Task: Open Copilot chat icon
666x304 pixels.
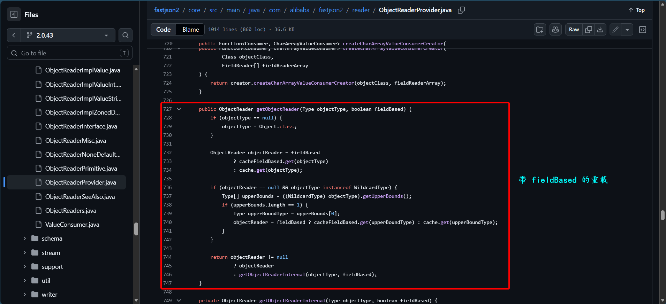Action: pos(555,30)
